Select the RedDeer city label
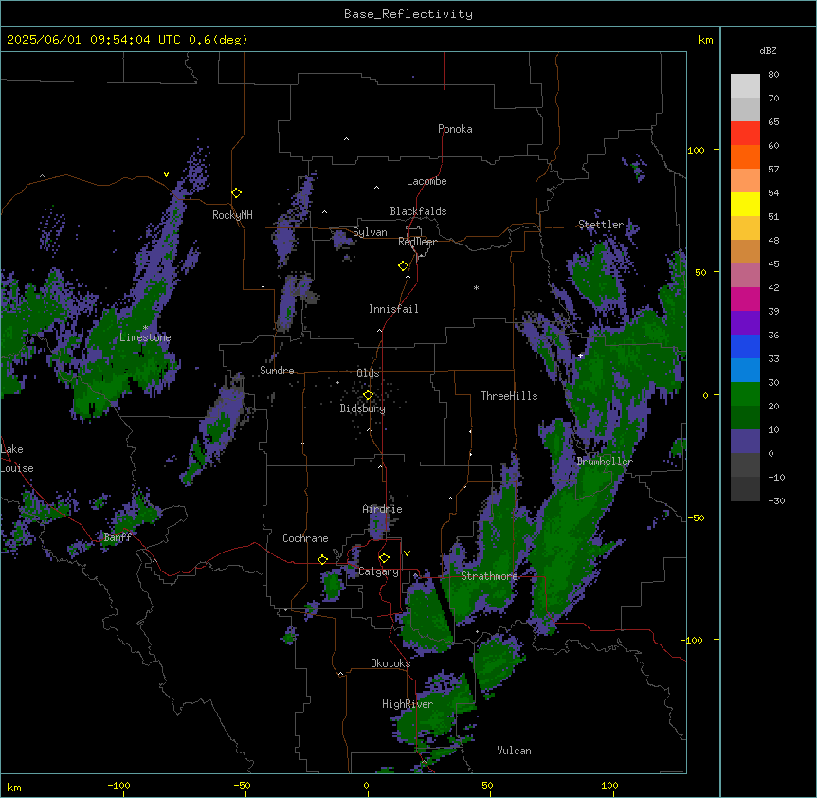817x798 pixels. tap(417, 242)
